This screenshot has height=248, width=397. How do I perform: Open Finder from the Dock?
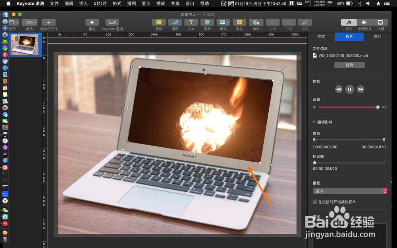(5, 15)
